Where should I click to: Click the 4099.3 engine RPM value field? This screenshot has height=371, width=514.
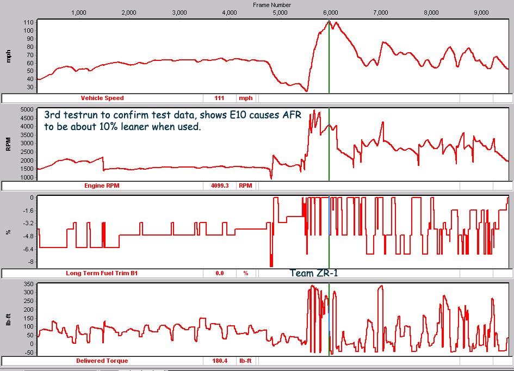219,185
